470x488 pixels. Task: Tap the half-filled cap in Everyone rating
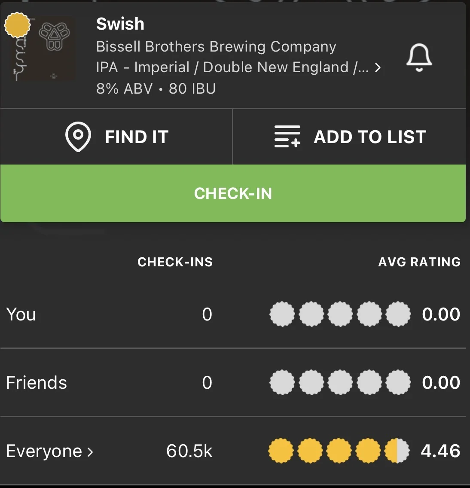(397, 450)
